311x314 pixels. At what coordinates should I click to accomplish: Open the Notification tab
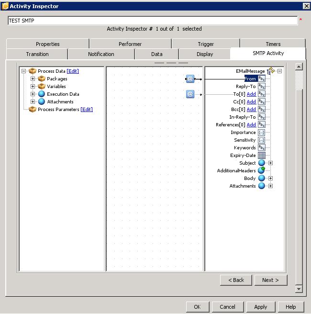coord(101,54)
